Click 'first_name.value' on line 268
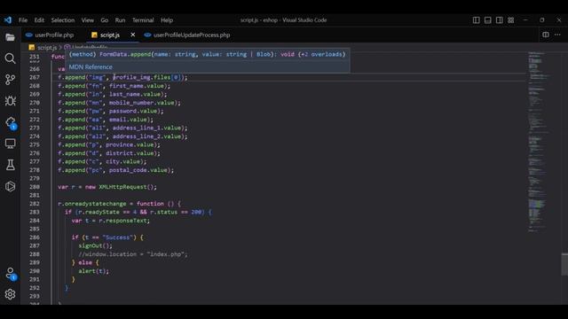This screenshot has height=319, width=568. pos(137,86)
